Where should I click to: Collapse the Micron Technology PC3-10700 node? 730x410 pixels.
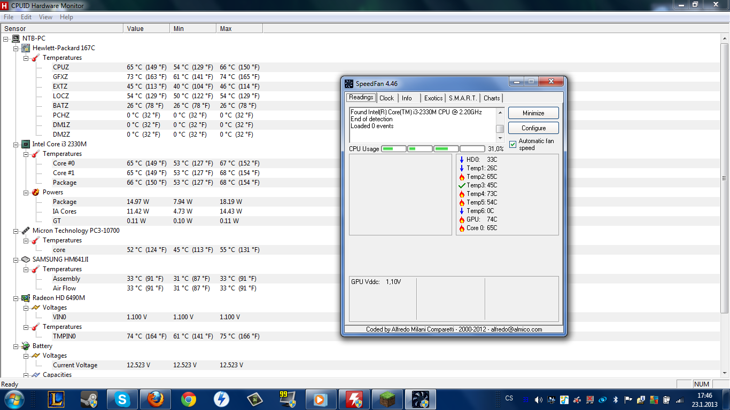point(15,231)
